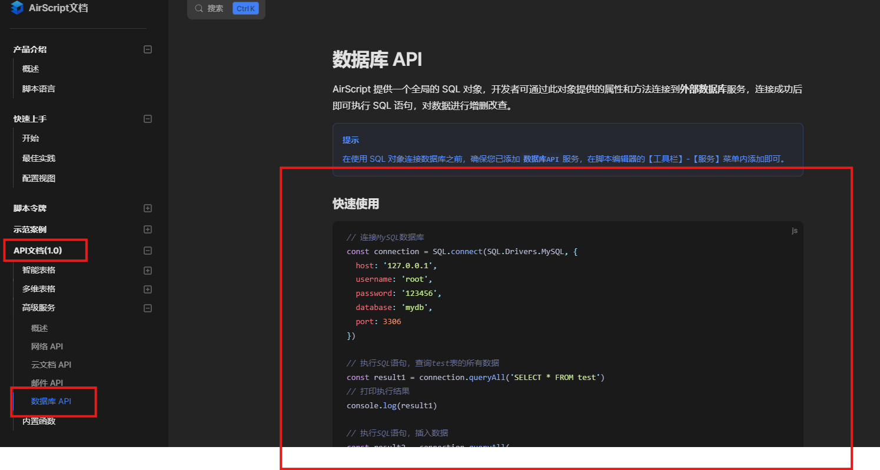Click the 'SELECT * FROM test' query line
The width and height of the screenshot is (880, 470).
click(476, 377)
